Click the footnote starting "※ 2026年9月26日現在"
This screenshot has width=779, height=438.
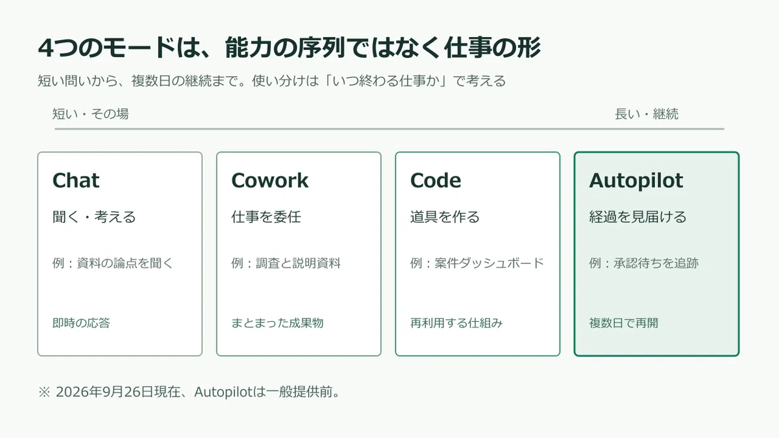click(190, 392)
